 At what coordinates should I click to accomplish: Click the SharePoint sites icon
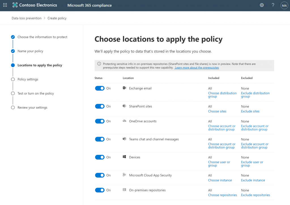pos(125,106)
